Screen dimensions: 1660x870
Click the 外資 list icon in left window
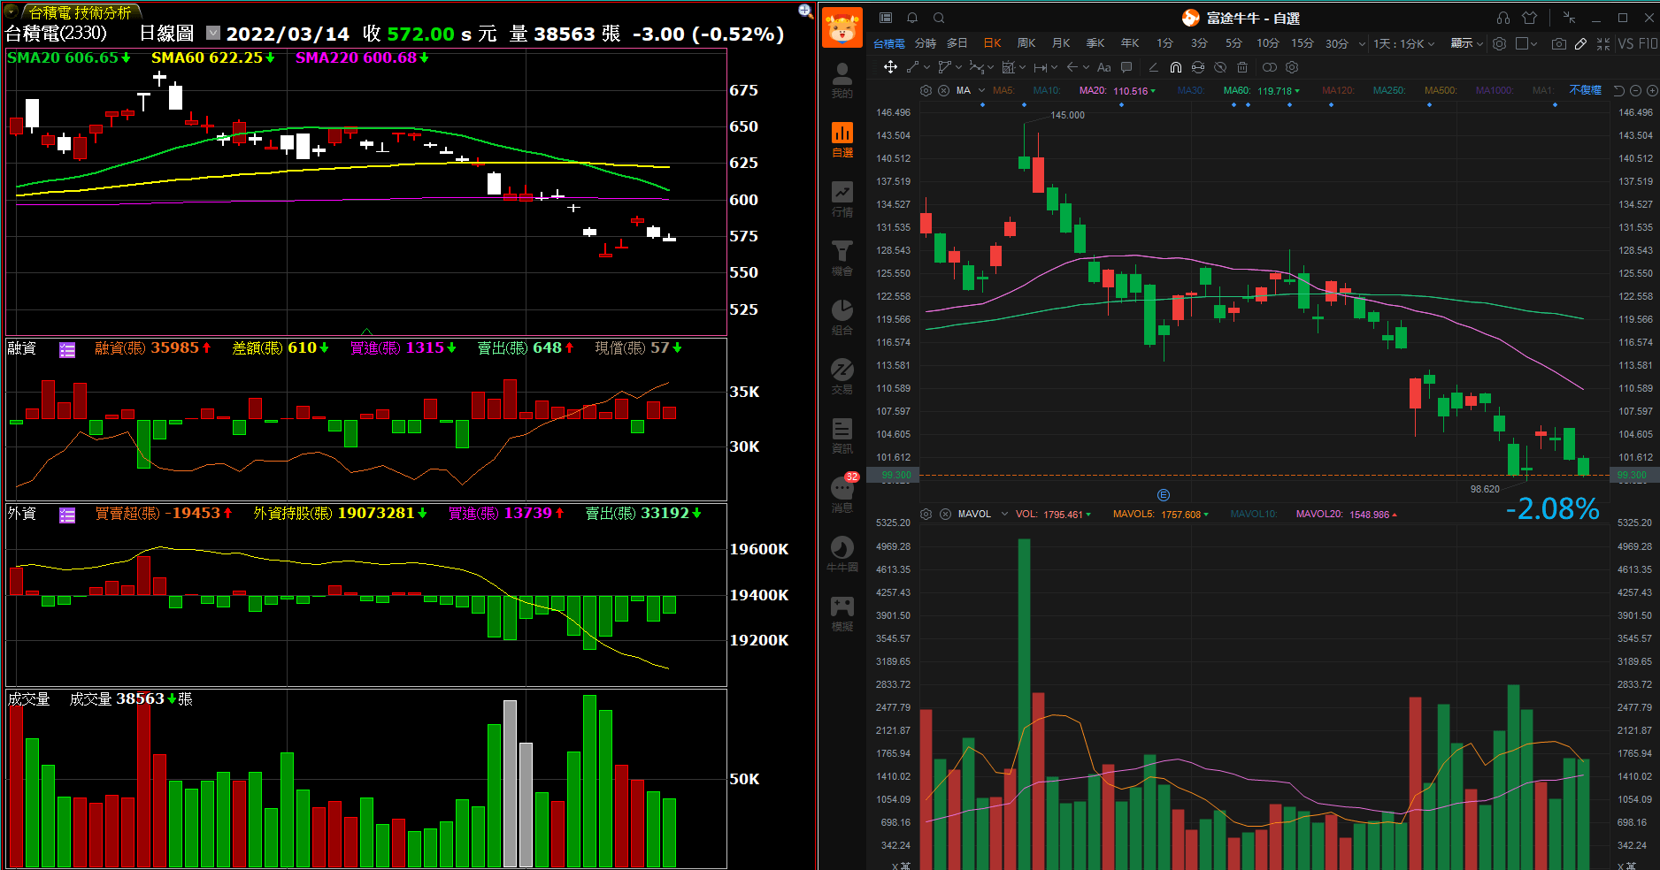pyautogui.click(x=67, y=515)
